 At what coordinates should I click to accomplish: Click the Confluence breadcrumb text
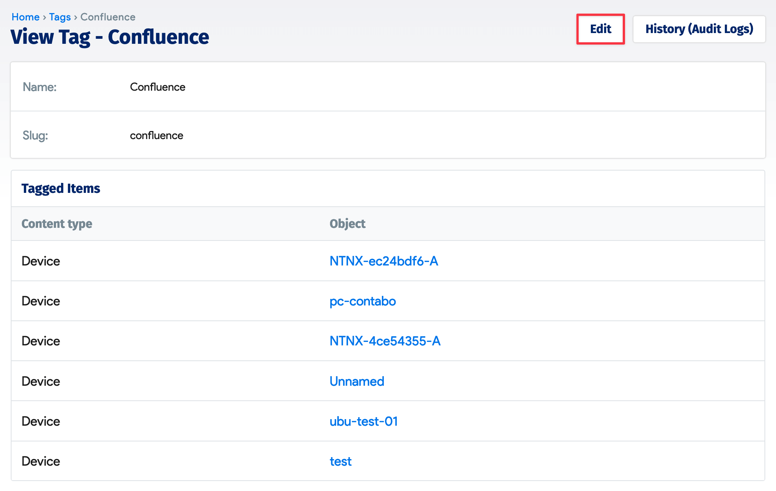[108, 17]
